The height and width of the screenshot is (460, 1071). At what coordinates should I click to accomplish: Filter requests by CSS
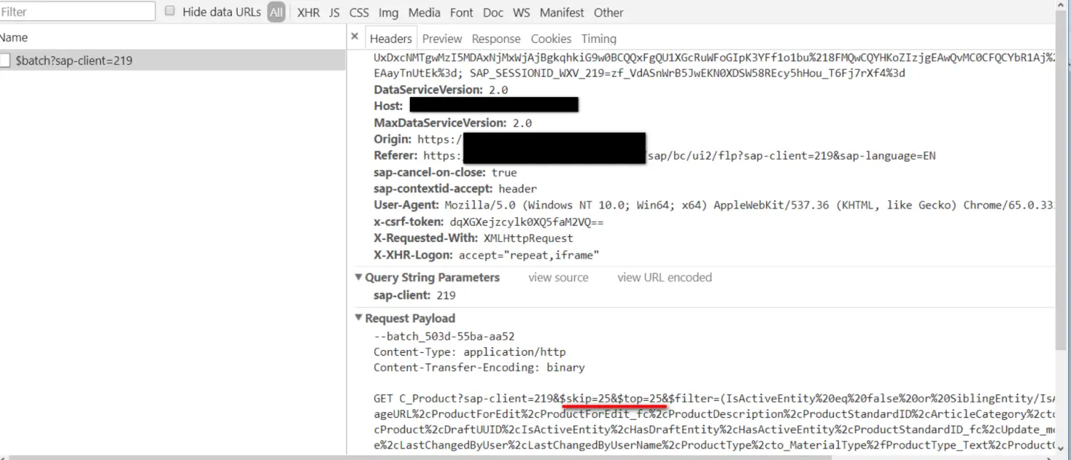click(x=359, y=12)
